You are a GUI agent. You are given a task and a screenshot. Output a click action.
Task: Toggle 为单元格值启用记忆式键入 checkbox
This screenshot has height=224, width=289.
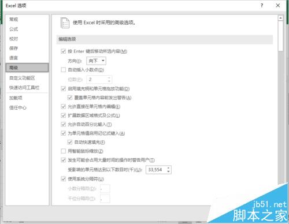tap(63, 133)
